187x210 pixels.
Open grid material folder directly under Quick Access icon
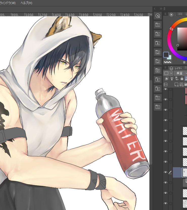tap(158, 25)
